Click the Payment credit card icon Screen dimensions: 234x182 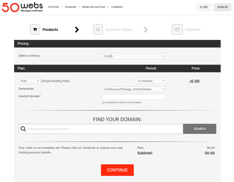tap(177, 29)
